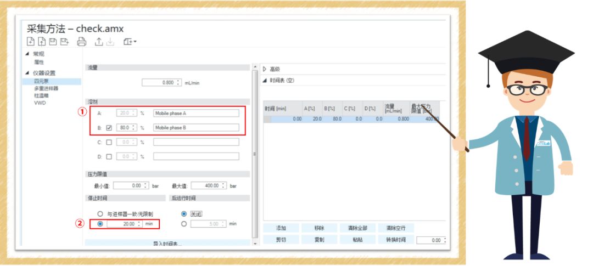The image size is (593, 266).
Task: Expand the 高级 section
Action: [x=265, y=69]
